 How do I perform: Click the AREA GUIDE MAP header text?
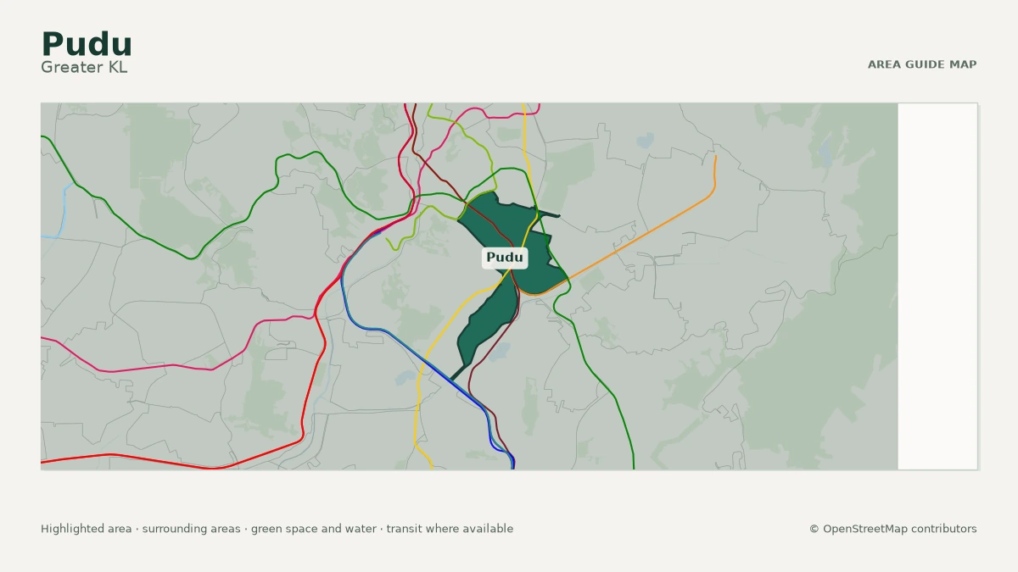[922, 64]
